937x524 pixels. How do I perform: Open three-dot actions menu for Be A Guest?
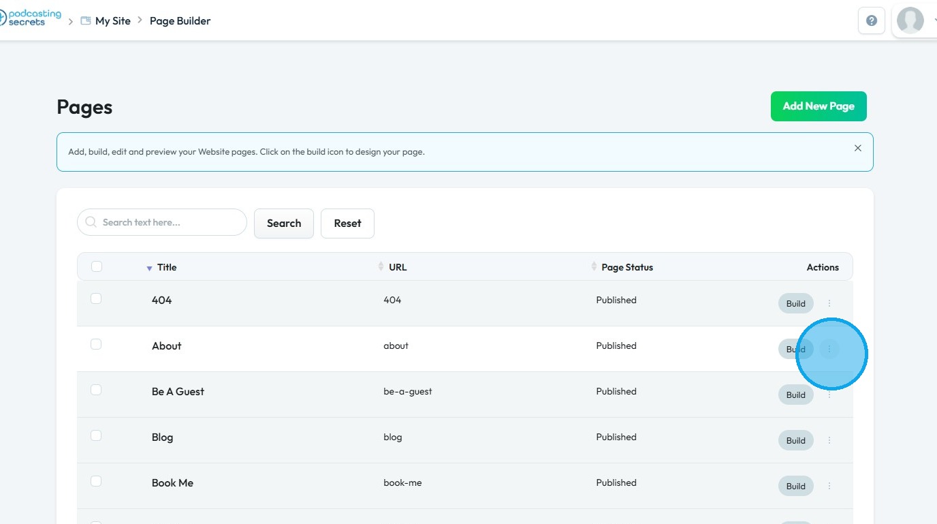coord(829,395)
